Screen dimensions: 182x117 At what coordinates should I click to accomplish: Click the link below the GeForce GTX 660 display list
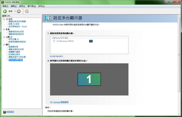pyautogui.click(x=57, y=56)
